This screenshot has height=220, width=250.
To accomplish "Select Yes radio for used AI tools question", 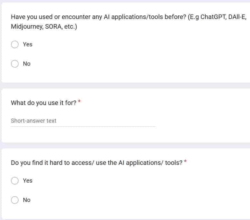I will click(x=15, y=44).
